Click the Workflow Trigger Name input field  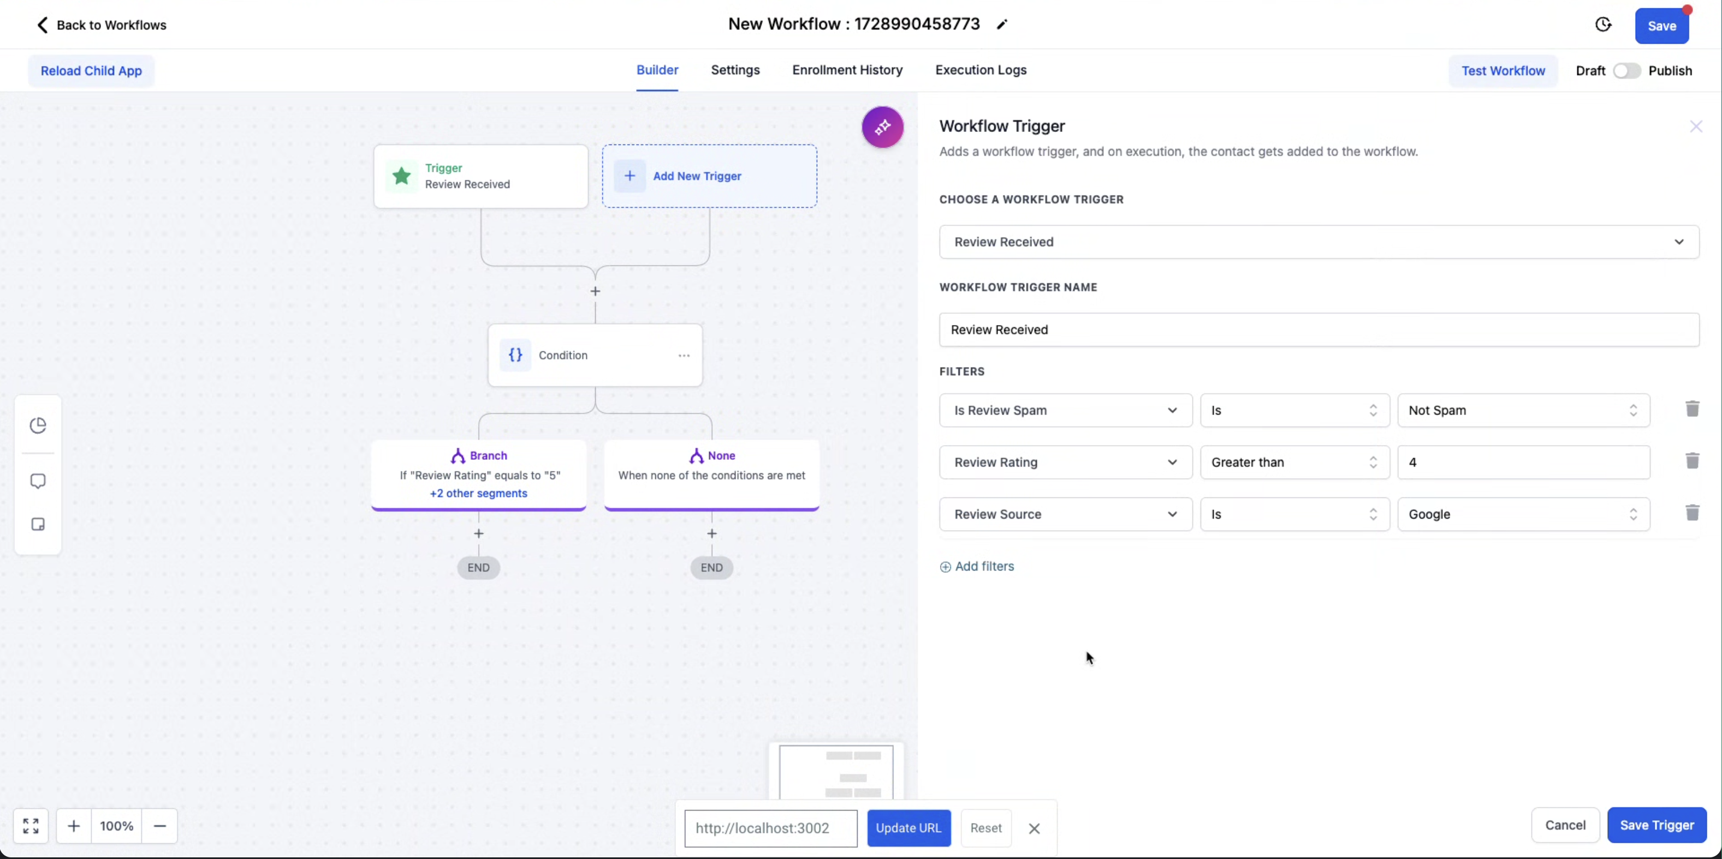click(1318, 330)
